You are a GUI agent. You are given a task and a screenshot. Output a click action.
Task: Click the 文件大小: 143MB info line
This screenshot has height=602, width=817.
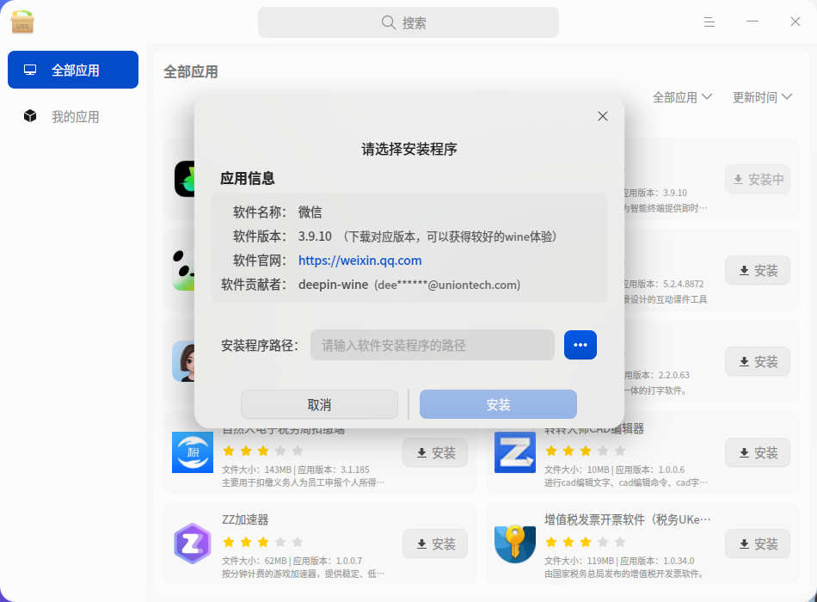point(296,470)
